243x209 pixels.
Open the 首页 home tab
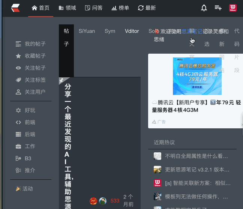[40, 8]
